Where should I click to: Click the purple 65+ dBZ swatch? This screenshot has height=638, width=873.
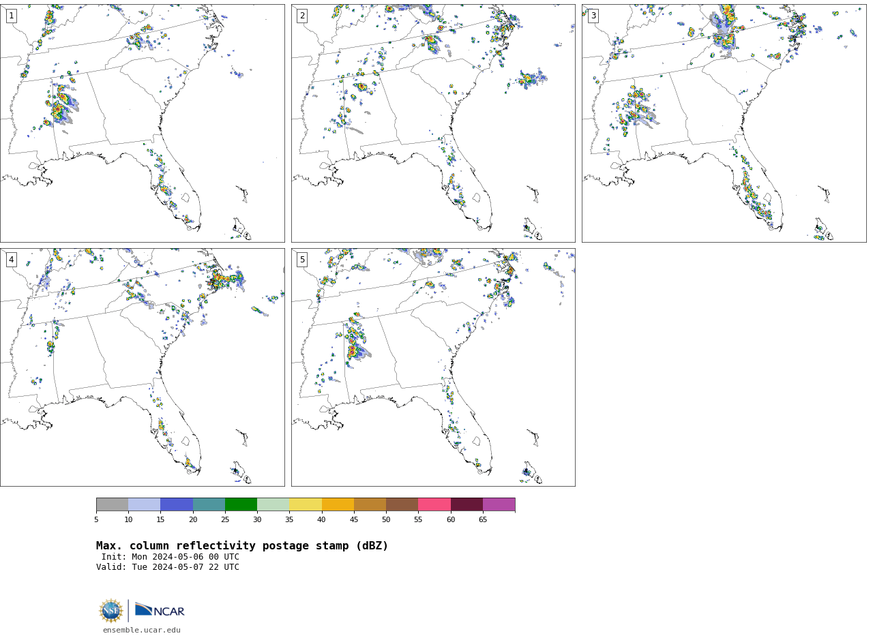pyautogui.click(x=499, y=504)
